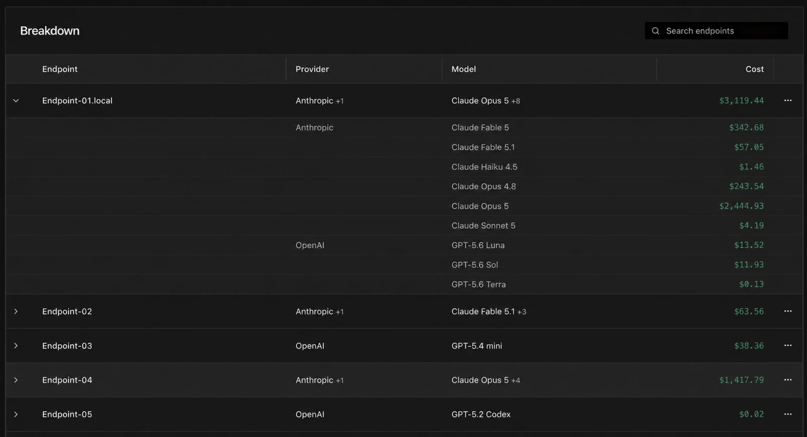Click the Anthropic +1 provider for Endpoint-01.local
Screen dimensions: 807x437
click(x=319, y=101)
